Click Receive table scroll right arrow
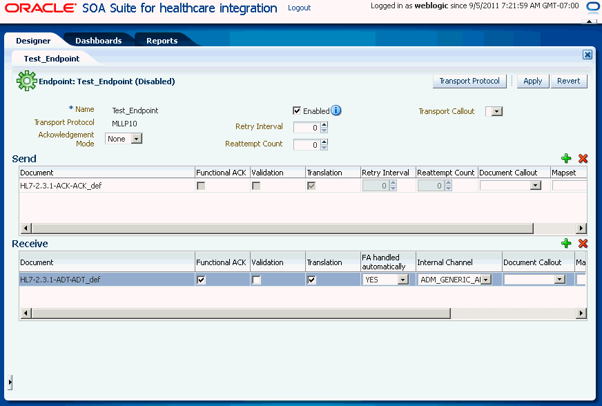Screen dimensions: 602x406 pos(581,313)
